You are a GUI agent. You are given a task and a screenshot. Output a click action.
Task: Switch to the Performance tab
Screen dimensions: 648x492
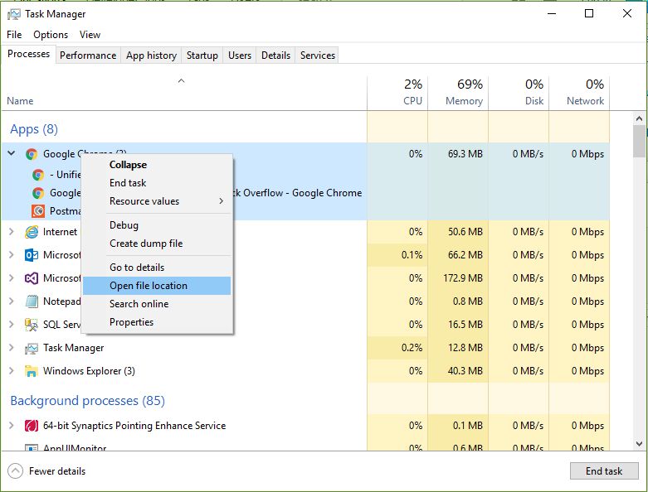[88, 55]
